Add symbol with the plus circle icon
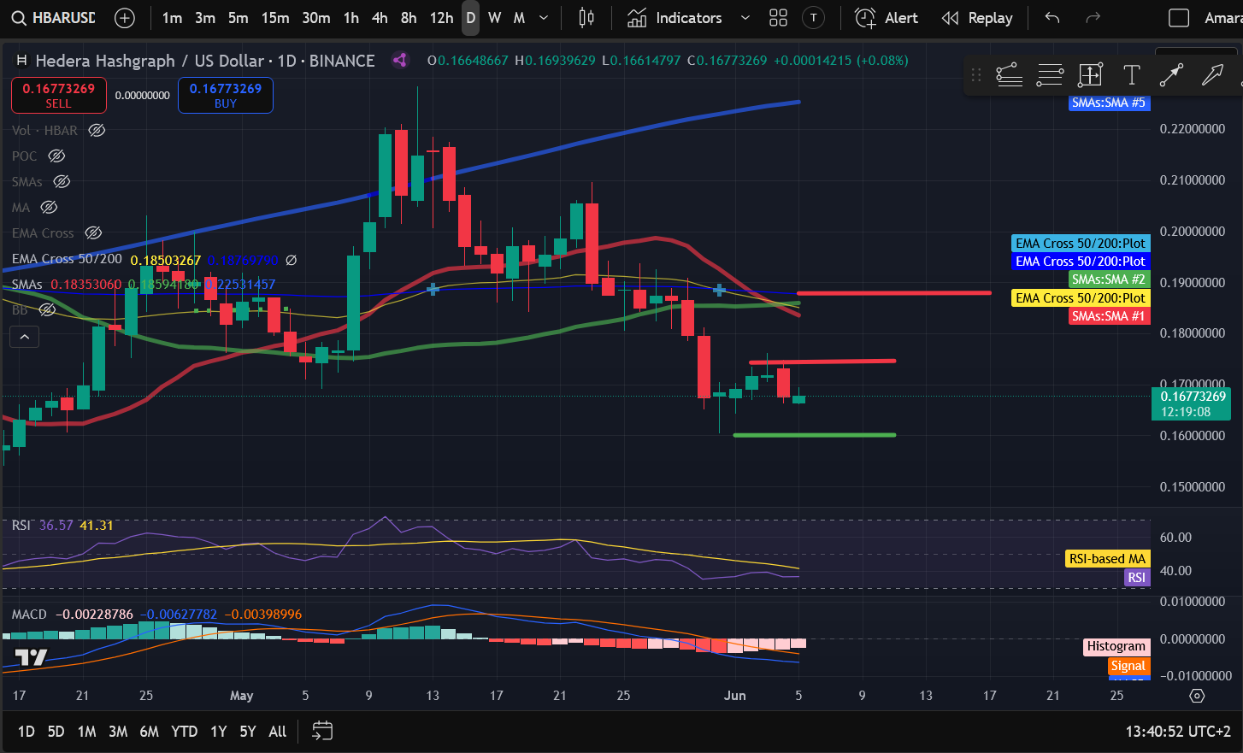Viewport: 1243px width, 753px height. [x=125, y=18]
